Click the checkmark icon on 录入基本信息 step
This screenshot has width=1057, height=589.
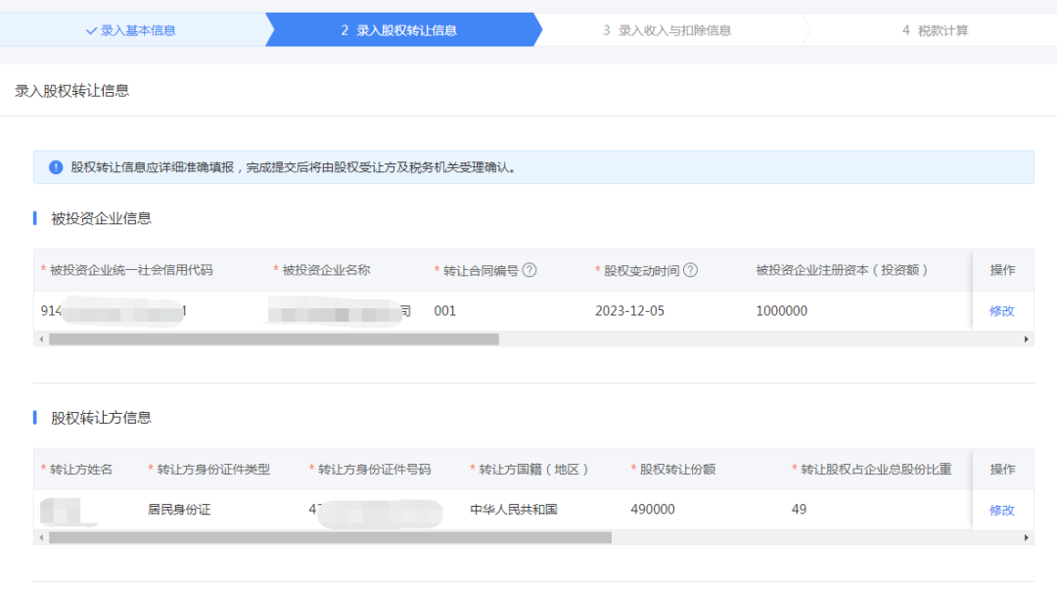point(91,30)
